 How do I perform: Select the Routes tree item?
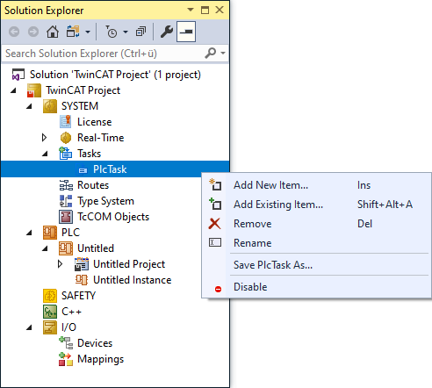[x=93, y=185]
